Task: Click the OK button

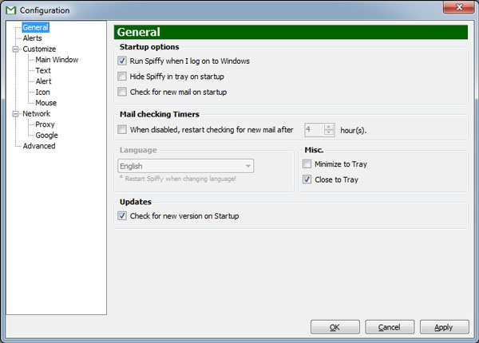Action: (335, 327)
